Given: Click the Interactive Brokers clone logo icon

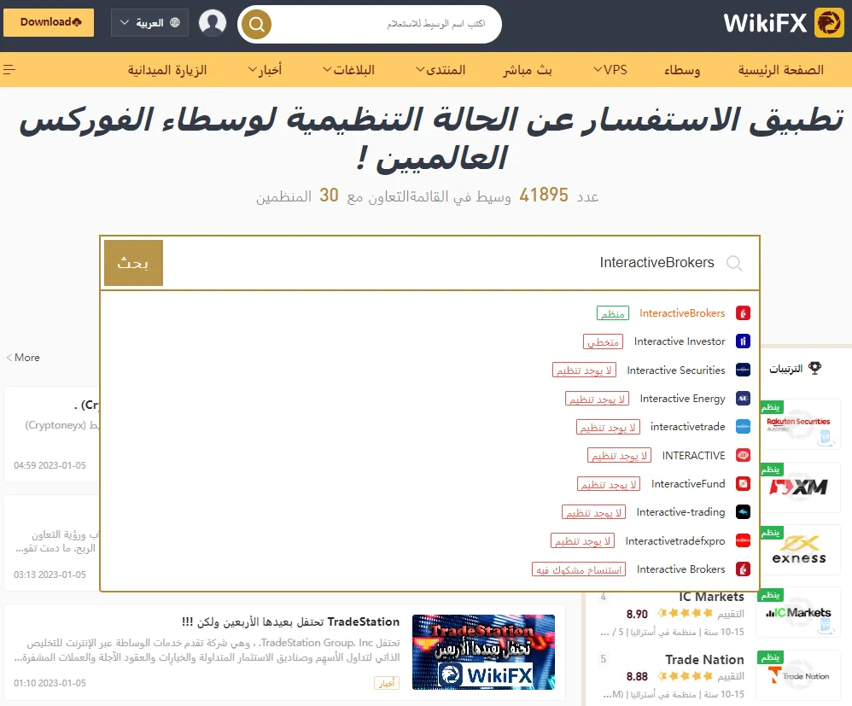Looking at the screenshot, I should (743, 569).
